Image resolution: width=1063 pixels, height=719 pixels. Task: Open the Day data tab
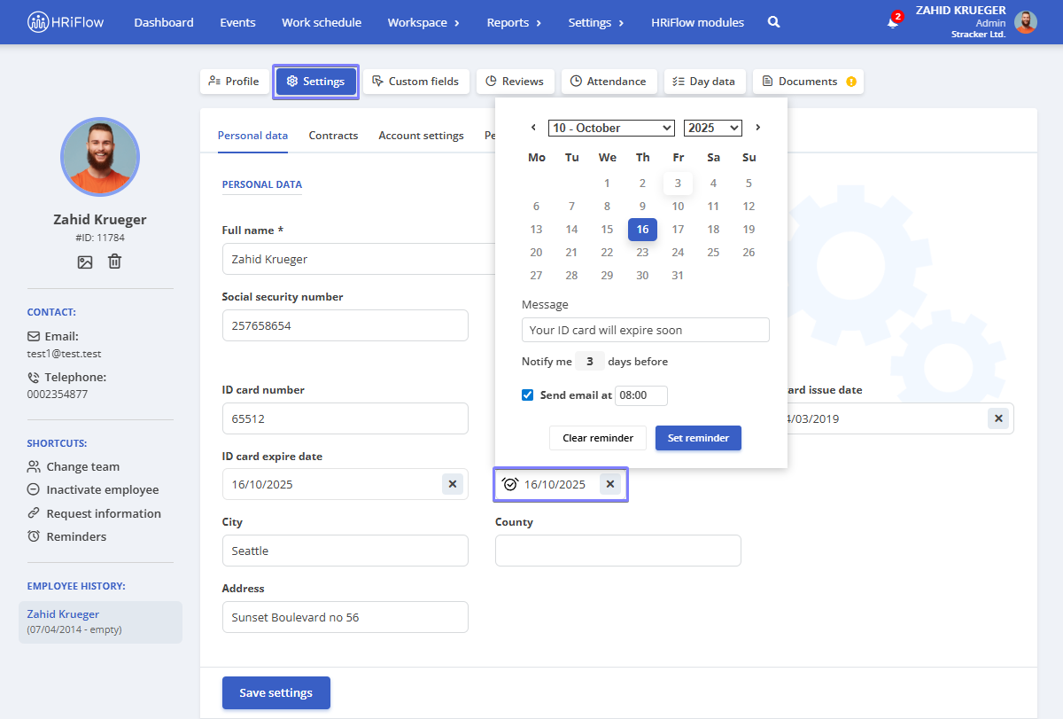(705, 82)
